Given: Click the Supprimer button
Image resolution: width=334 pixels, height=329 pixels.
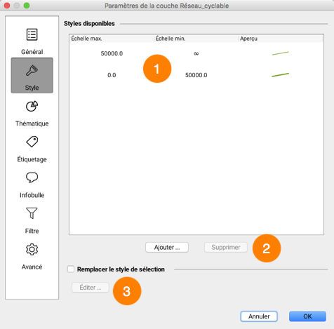Looking at the screenshot, I should click(226, 247).
